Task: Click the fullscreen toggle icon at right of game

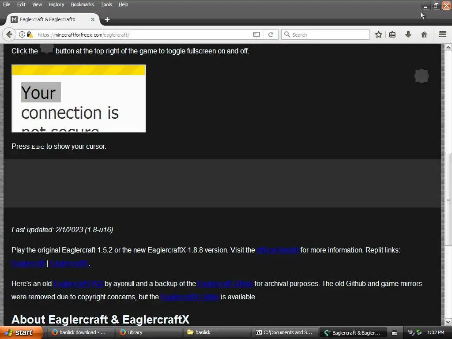Action: tap(422, 76)
